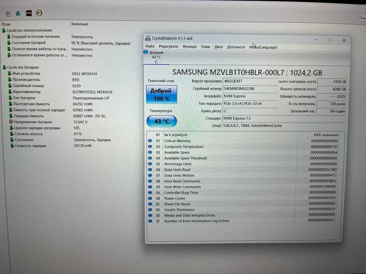
Task: Click status orb of Power On Hours row
Action: click(x=150, y=204)
